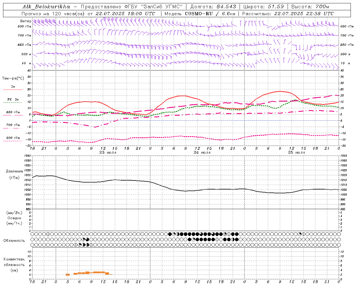Select forecast start text 22.07.2025 18:00 UTC
The width and height of the screenshot is (355, 284).
click(x=125, y=14)
